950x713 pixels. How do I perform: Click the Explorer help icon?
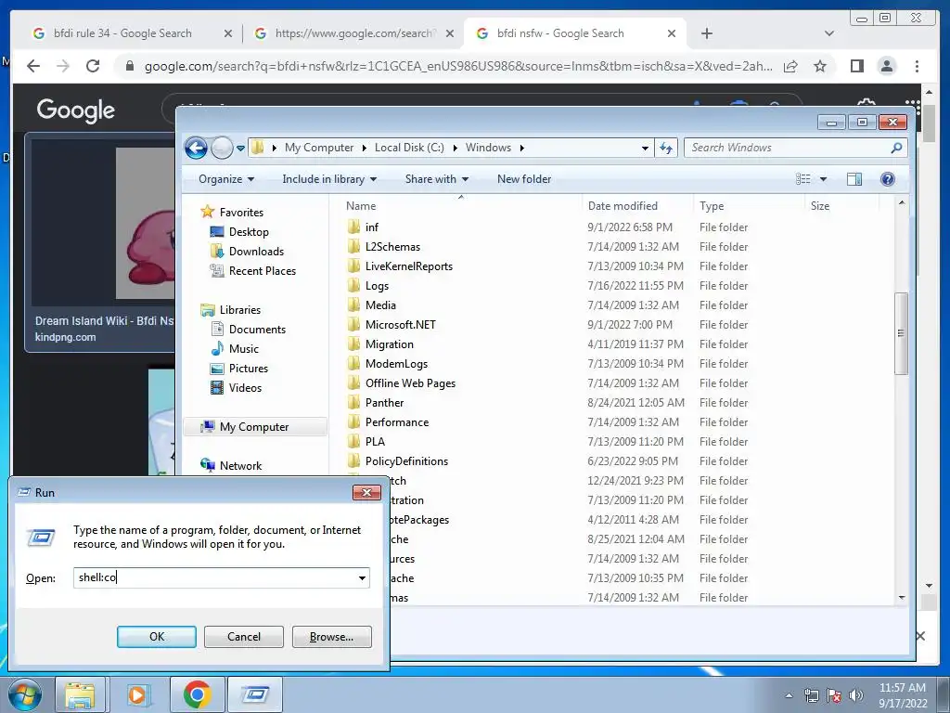pos(888,179)
